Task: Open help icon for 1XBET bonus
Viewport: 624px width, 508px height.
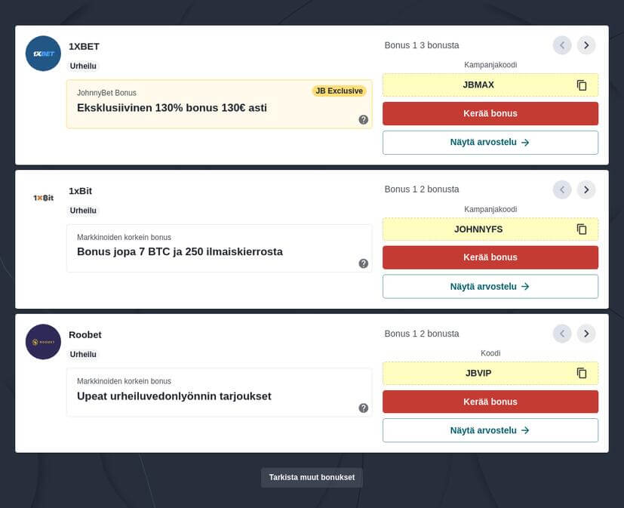Action: [x=364, y=119]
